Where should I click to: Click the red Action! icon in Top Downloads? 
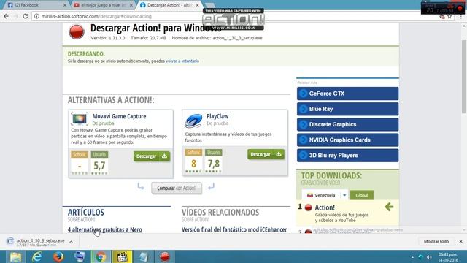[308, 207]
